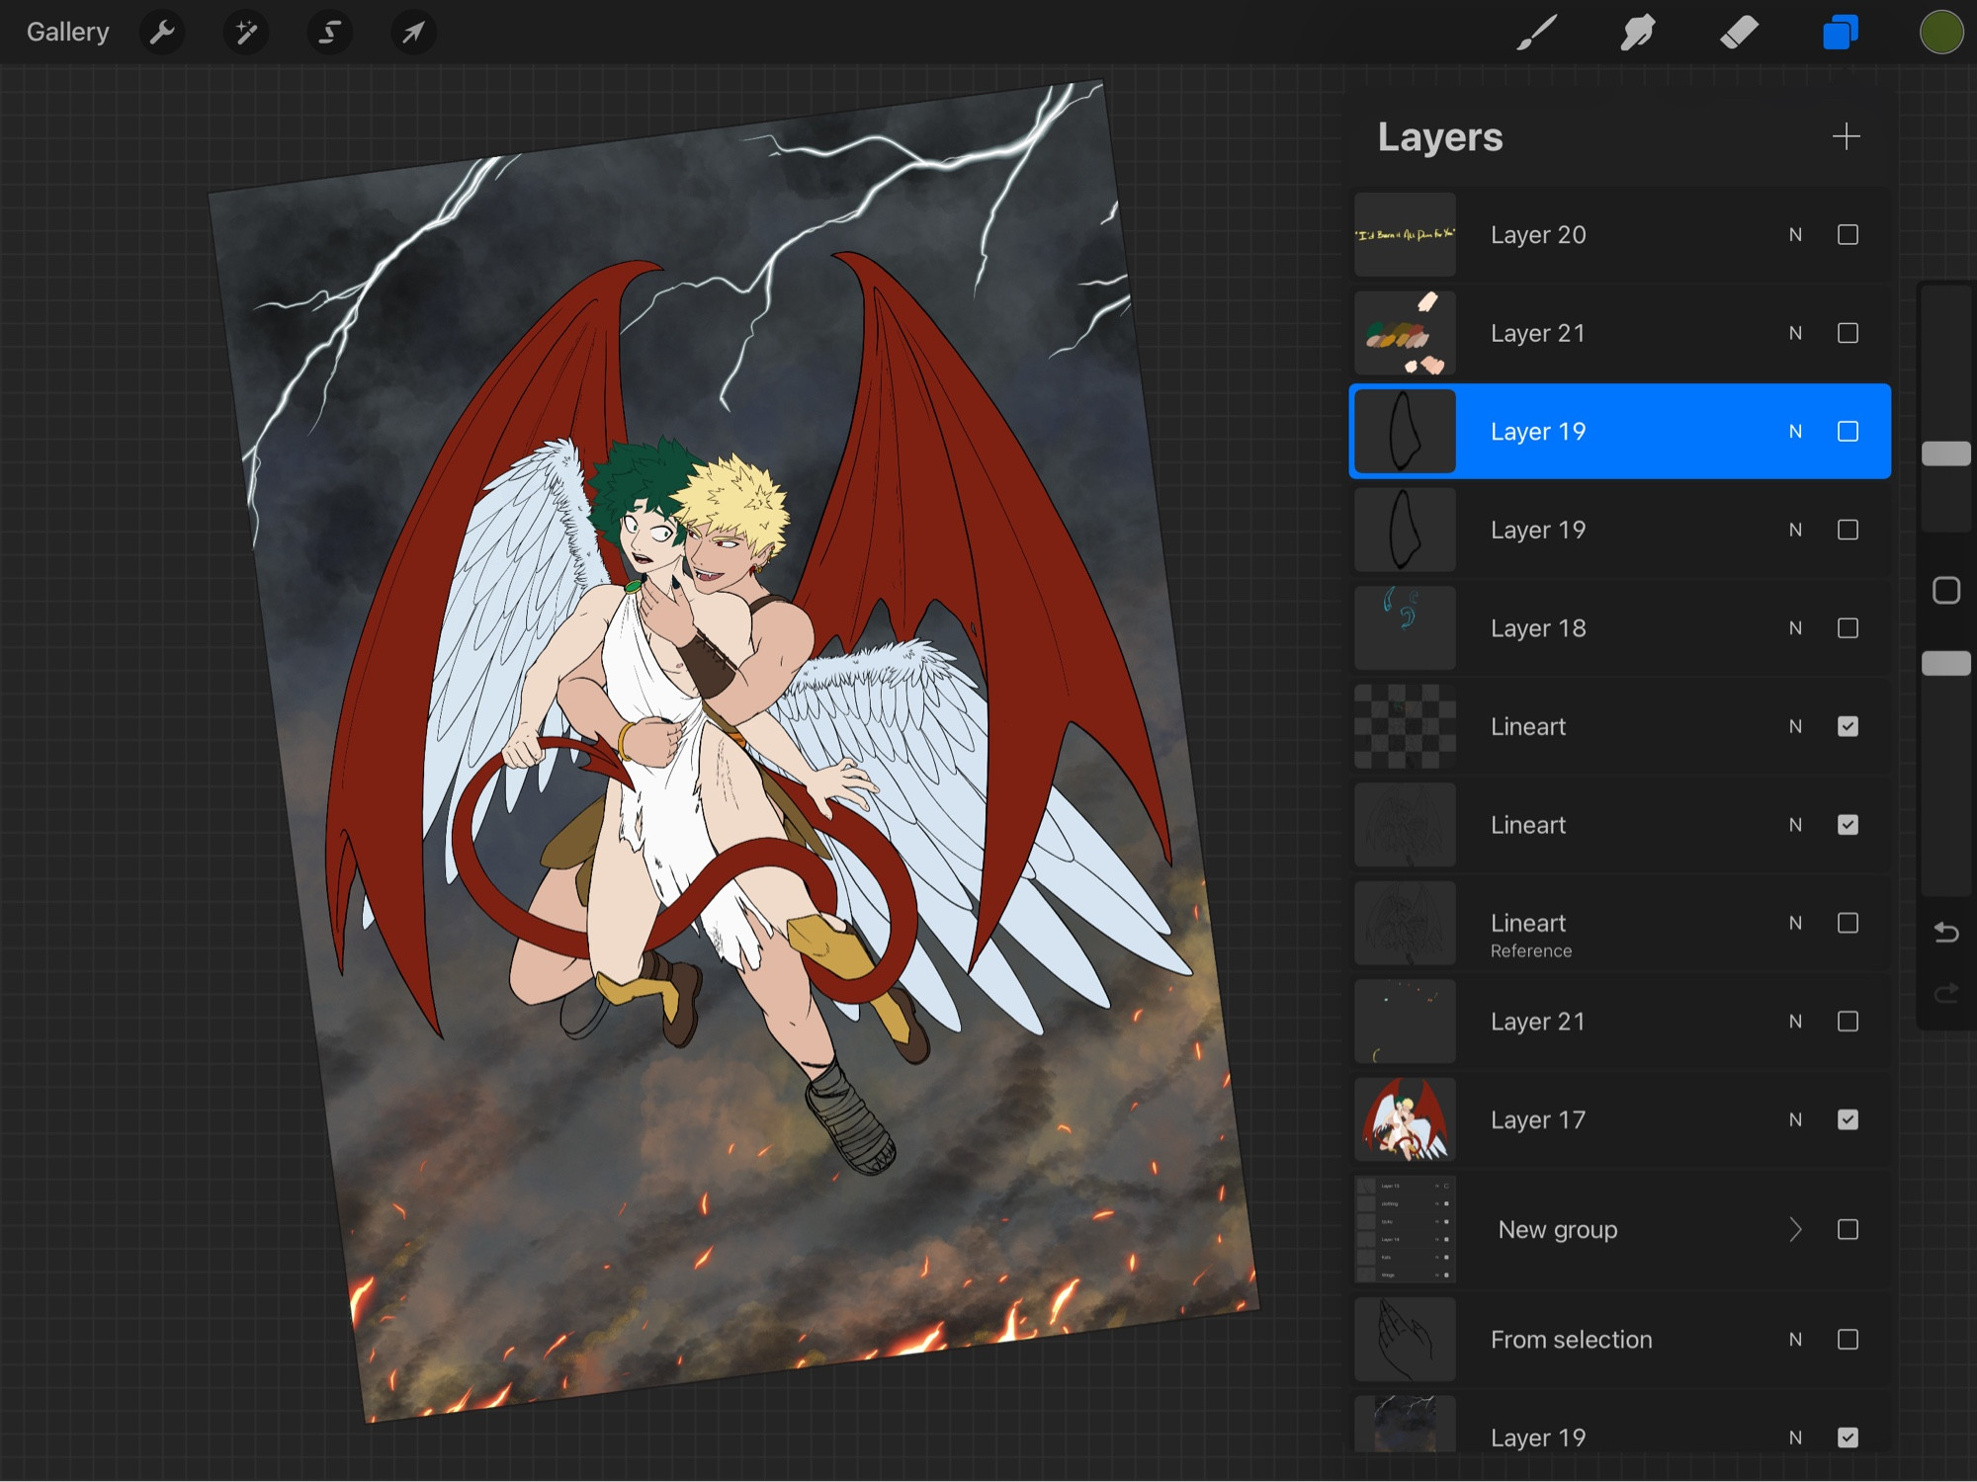Image resolution: width=1977 pixels, height=1482 pixels.
Task: Select the From selection hands thumbnail
Action: click(1405, 1340)
